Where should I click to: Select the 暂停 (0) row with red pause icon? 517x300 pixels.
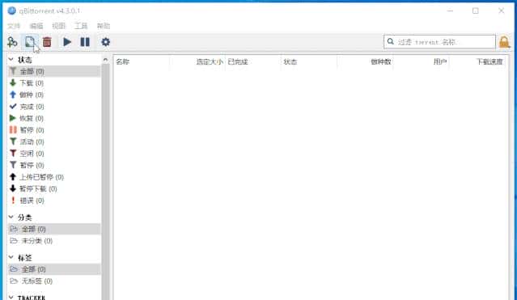54,130
